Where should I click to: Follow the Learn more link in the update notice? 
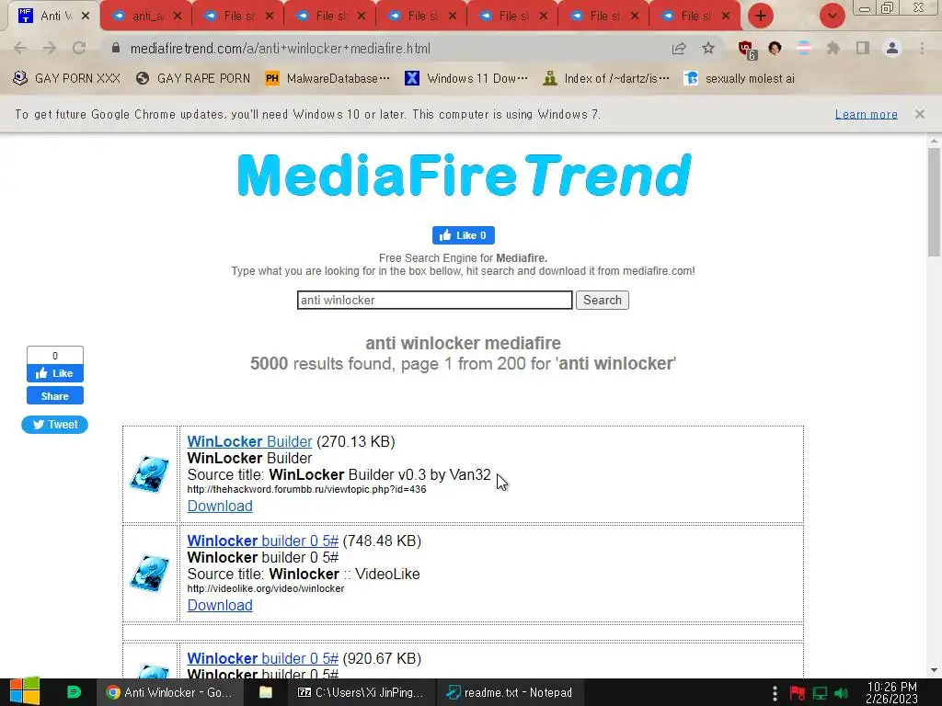tap(866, 114)
